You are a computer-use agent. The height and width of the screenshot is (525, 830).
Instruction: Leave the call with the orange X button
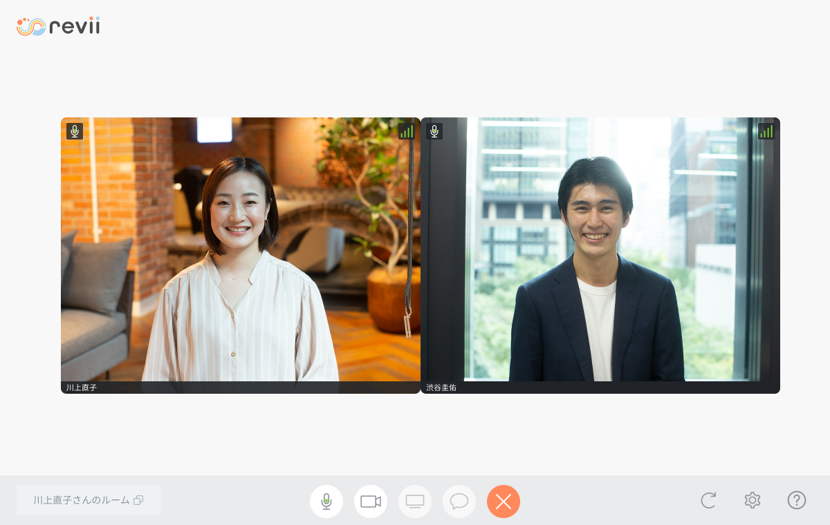504,502
